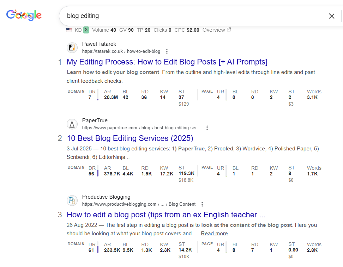The width and height of the screenshot is (343, 267).
Task: Open the KD 8 difficulty badge
Action: (x=86, y=30)
